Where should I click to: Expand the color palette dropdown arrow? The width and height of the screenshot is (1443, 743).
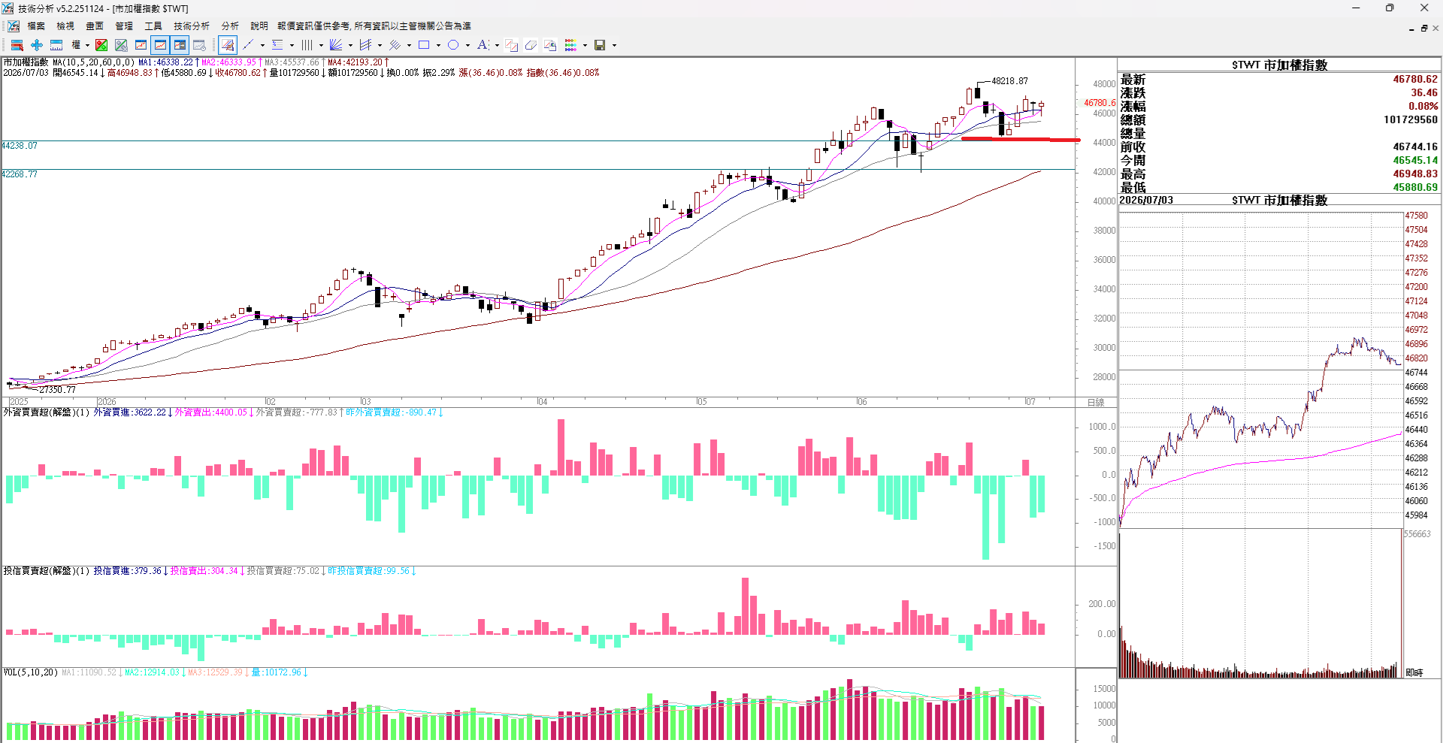click(585, 45)
